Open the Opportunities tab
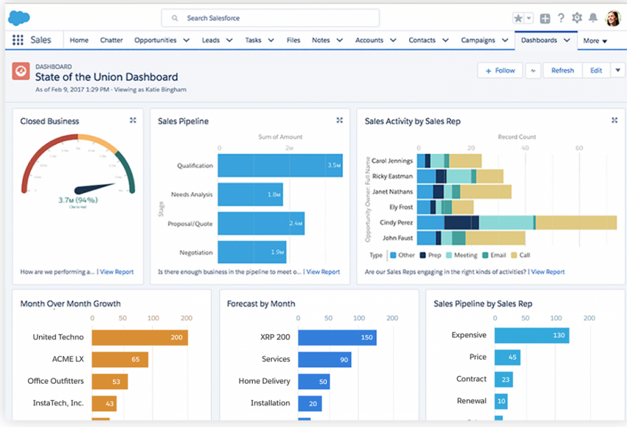The height and width of the screenshot is (427, 627). [x=155, y=40]
